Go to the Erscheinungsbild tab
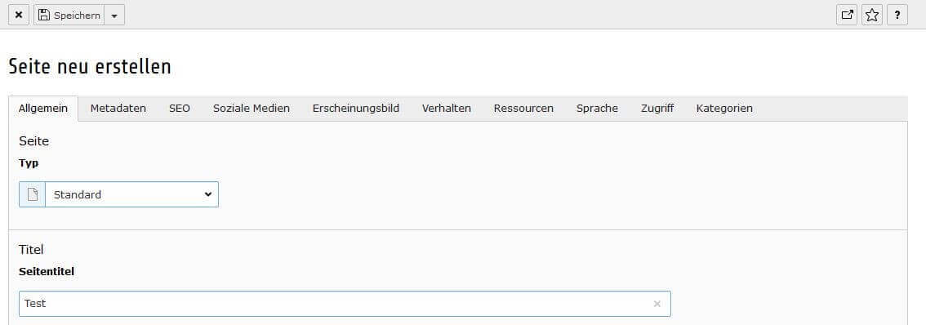926x325 pixels. [x=356, y=109]
